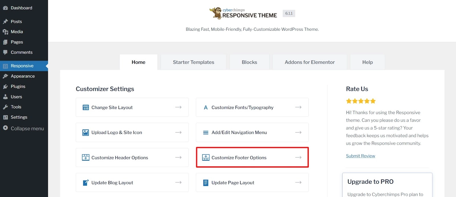Click the Change Site Layout icon
The width and height of the screenshot is (456, 197).
[85, 107]
